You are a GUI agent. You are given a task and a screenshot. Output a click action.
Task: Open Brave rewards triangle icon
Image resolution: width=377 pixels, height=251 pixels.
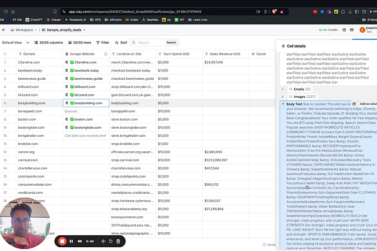coord(281,11)
